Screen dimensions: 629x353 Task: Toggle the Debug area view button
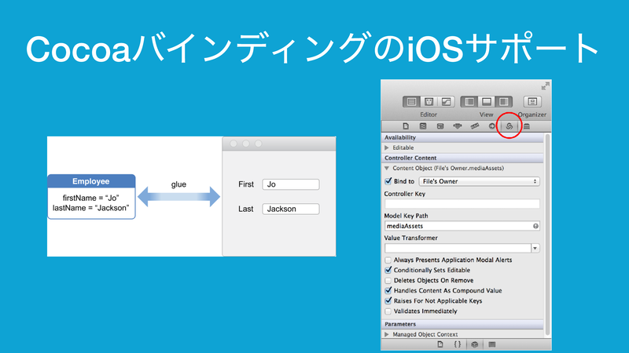point(486,102)
